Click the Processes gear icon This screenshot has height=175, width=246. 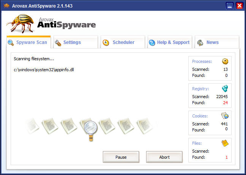coord(225,61)
